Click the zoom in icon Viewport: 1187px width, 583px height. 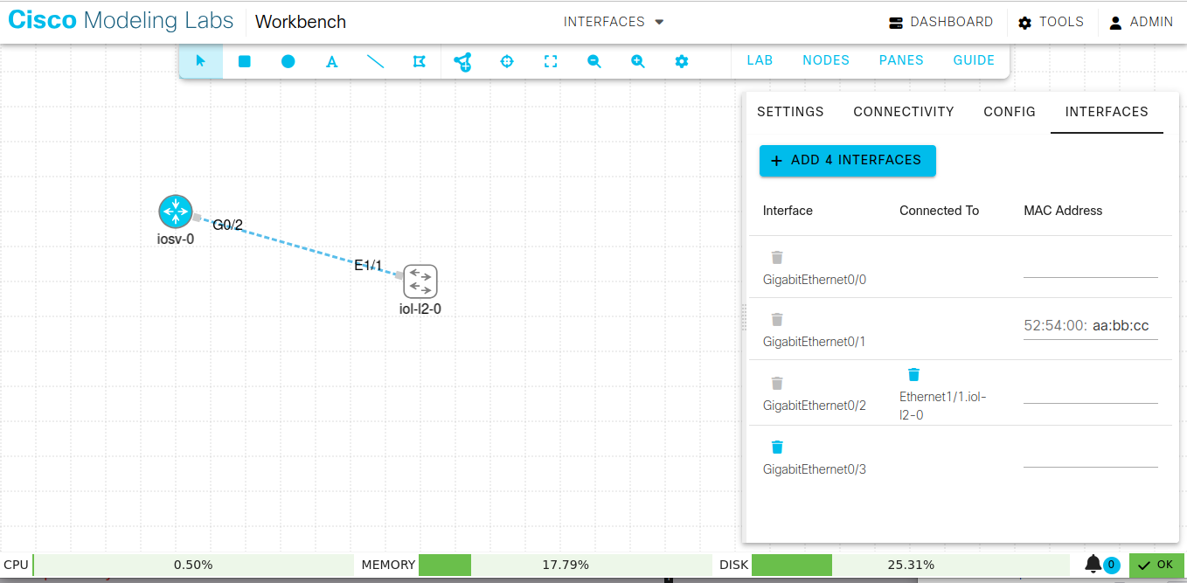(x=637, y=61)
